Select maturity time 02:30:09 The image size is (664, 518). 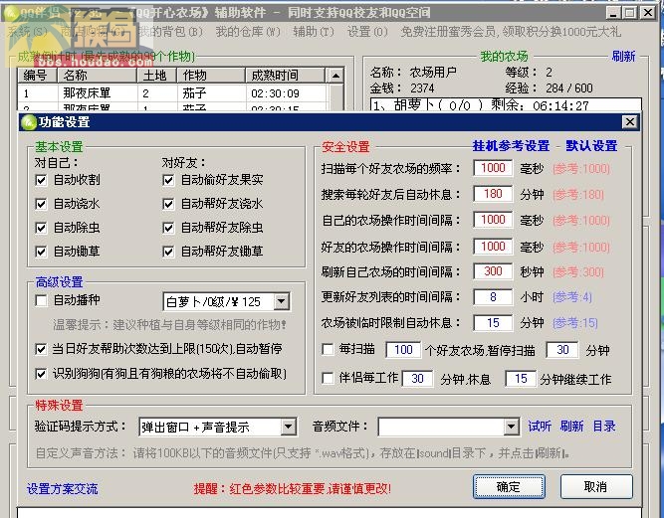tap(275, 93)
